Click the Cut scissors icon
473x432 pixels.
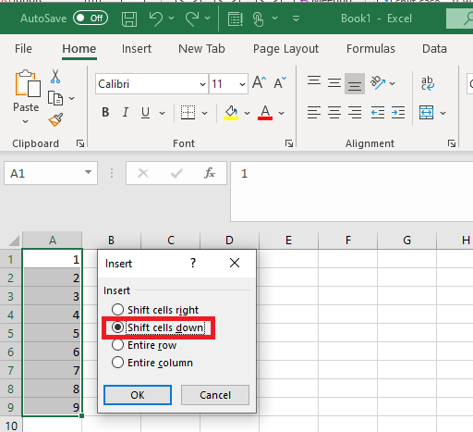[55, 76]
